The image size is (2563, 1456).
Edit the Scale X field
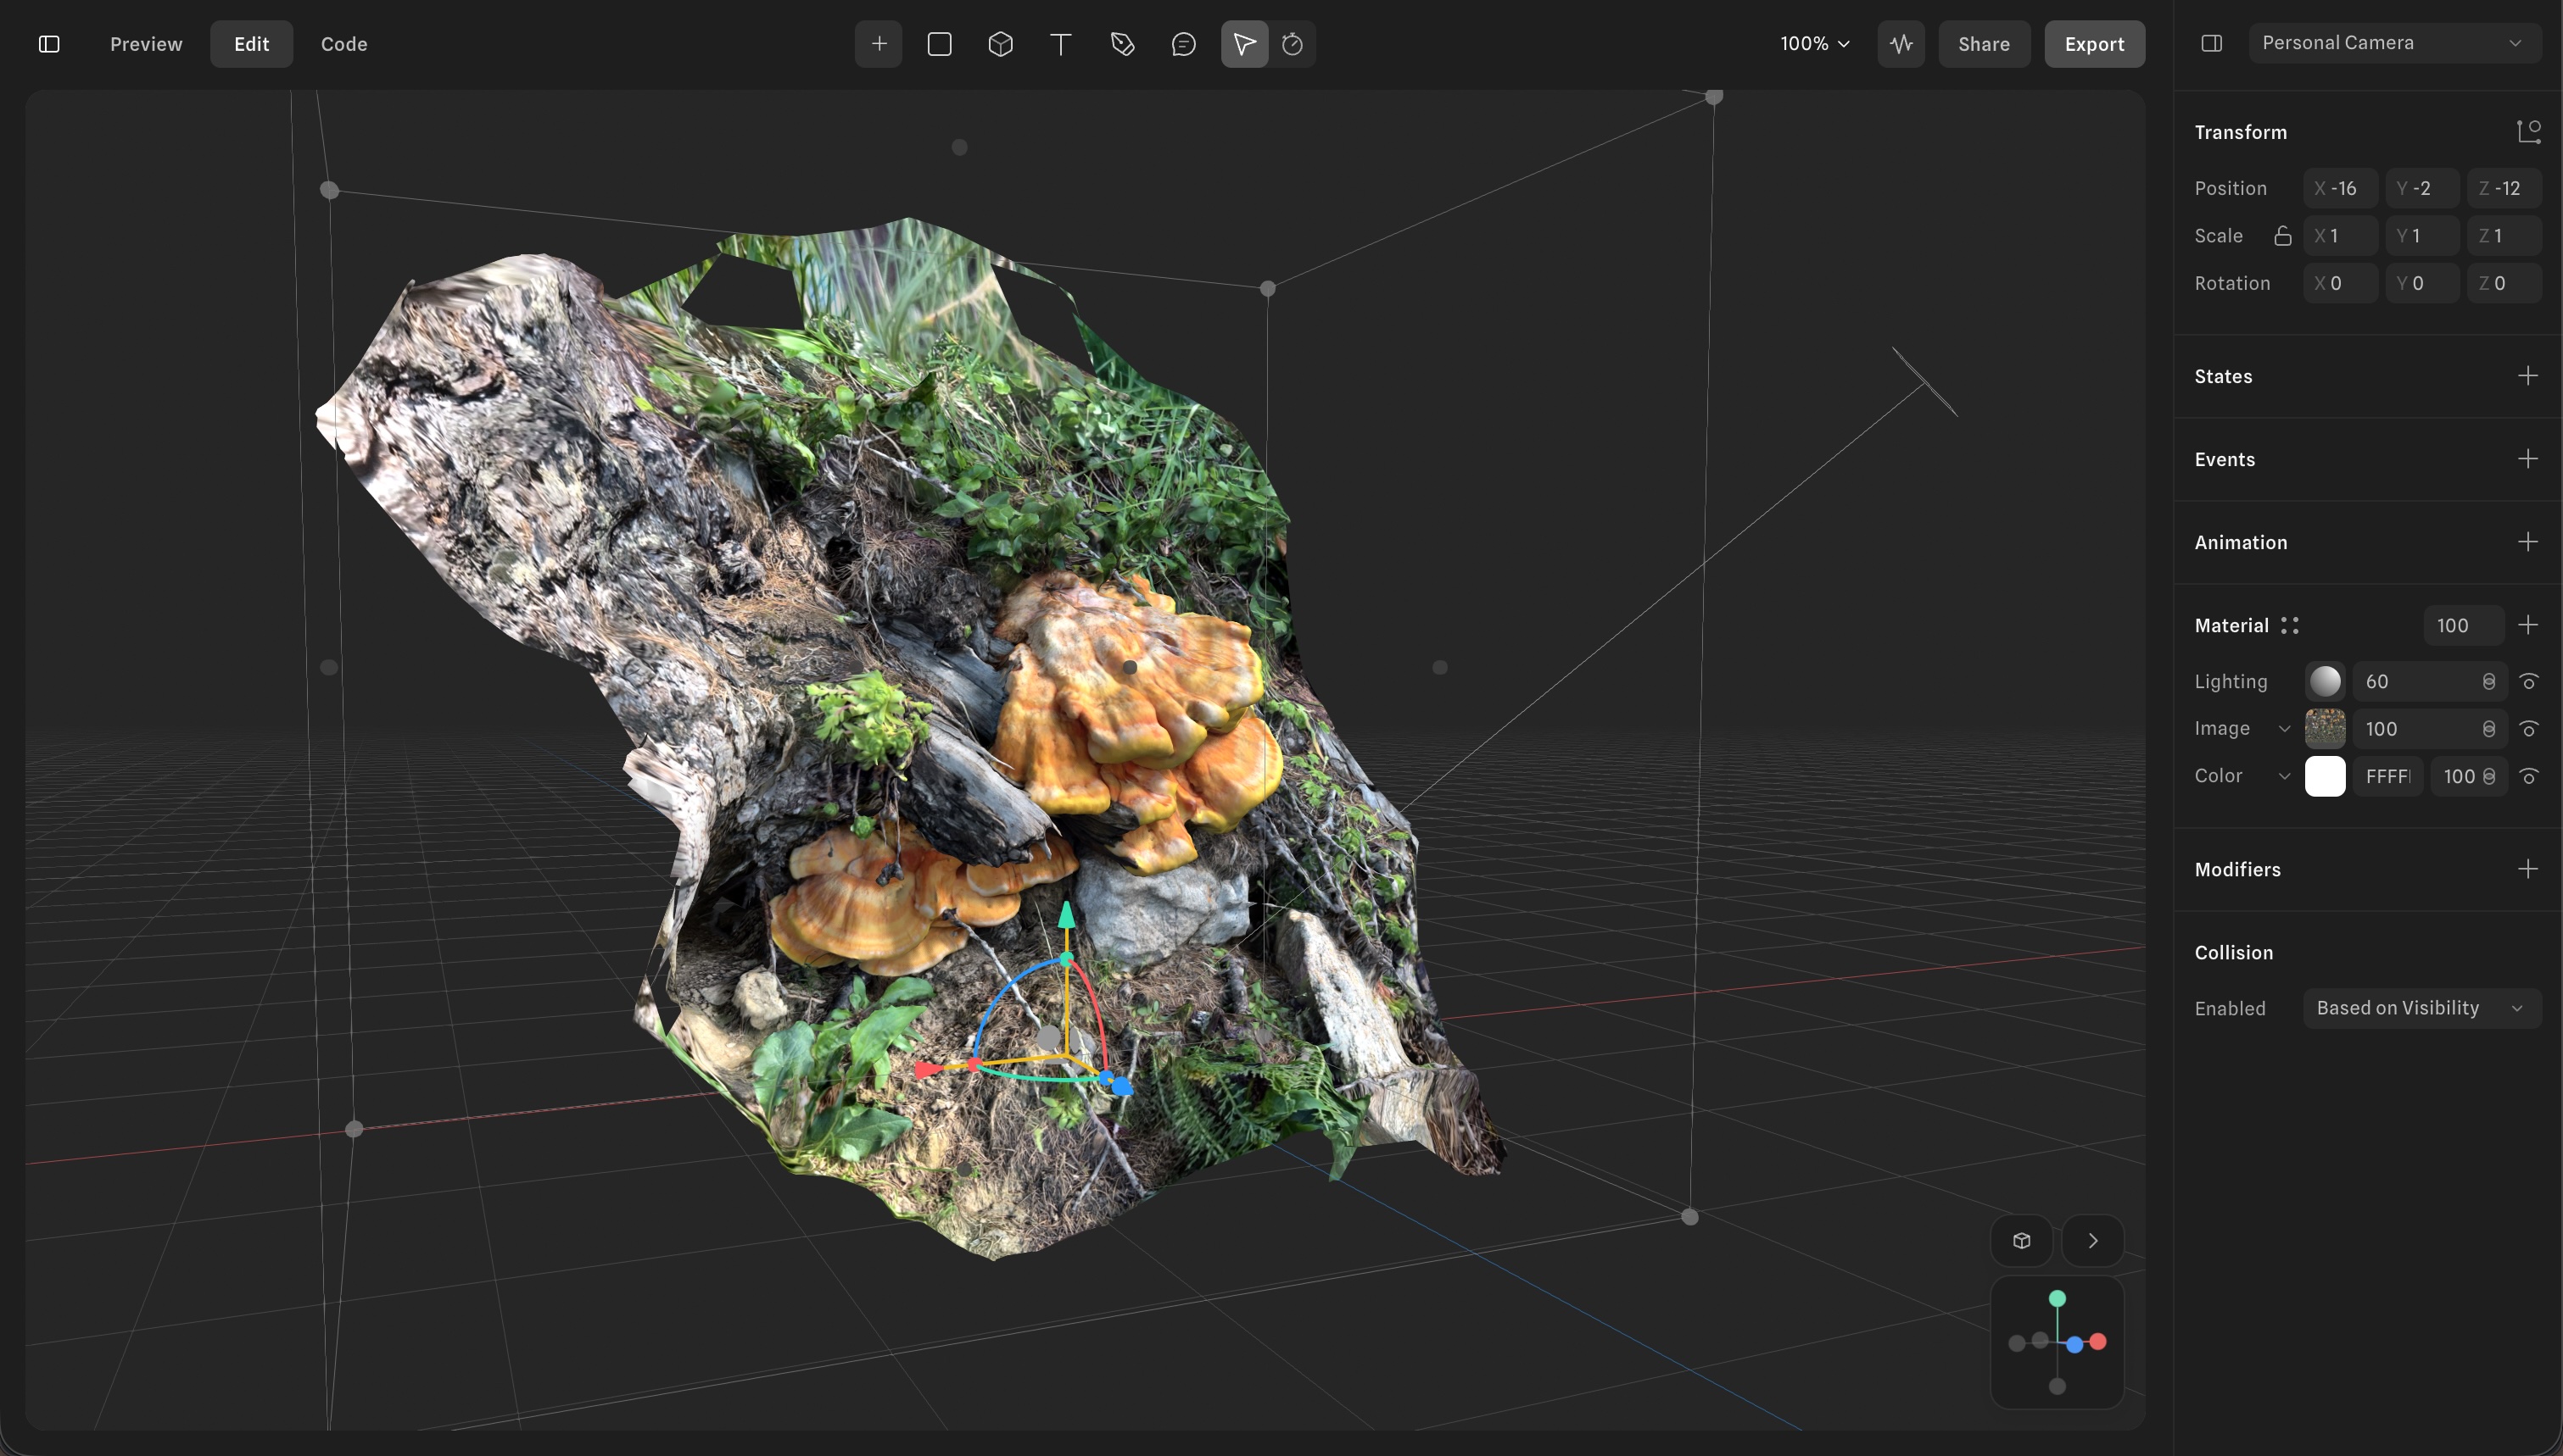tap(2340, 236)
